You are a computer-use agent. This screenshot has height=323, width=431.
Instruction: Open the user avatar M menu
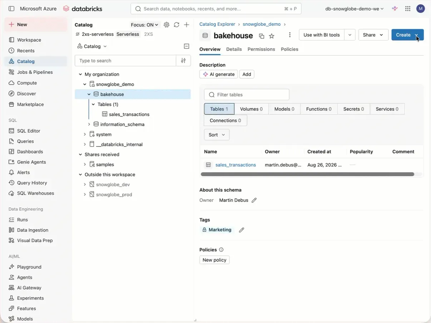tap(421, 9)
